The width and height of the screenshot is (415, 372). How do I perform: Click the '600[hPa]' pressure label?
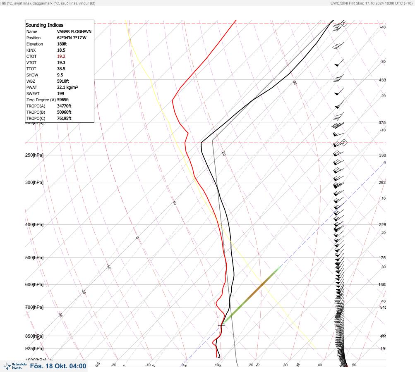(34, 284)
